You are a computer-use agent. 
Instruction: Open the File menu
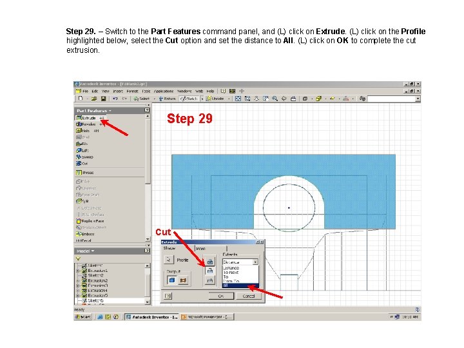click(85, 91)
